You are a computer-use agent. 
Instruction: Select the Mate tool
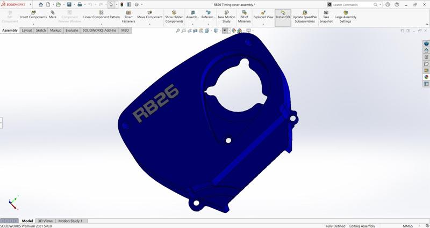[x=53, y=15]
